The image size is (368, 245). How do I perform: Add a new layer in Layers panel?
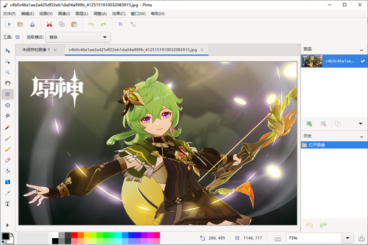309,124
